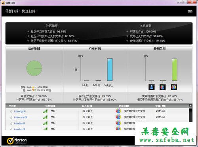
Task: Sort by the 发现日期 column header
Action: tap(160, 106)
